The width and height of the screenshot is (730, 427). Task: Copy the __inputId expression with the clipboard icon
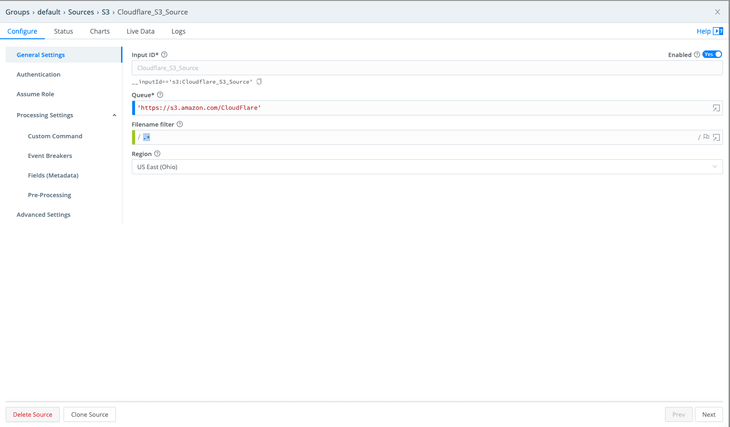259,82
